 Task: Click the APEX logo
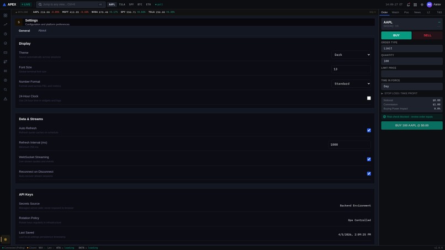(x=9, y=4)
